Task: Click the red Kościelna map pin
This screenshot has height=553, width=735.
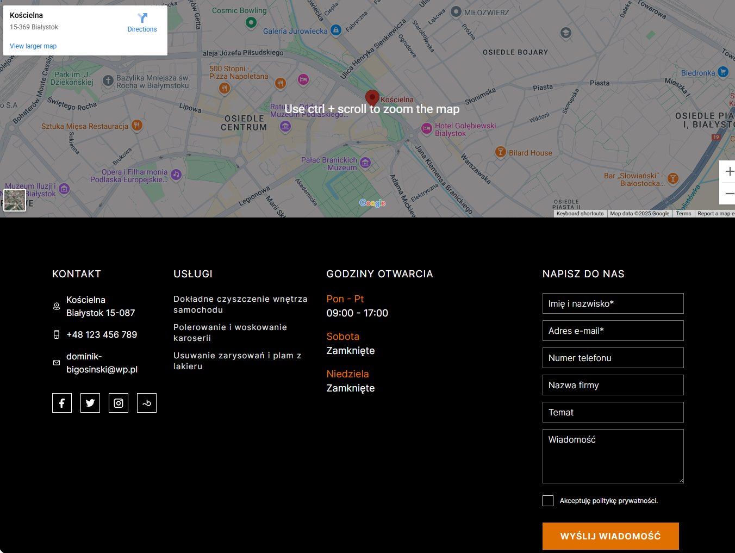Action: tap(372, 98)
